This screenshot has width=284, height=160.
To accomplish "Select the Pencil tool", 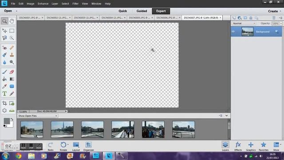I will 12,94.
